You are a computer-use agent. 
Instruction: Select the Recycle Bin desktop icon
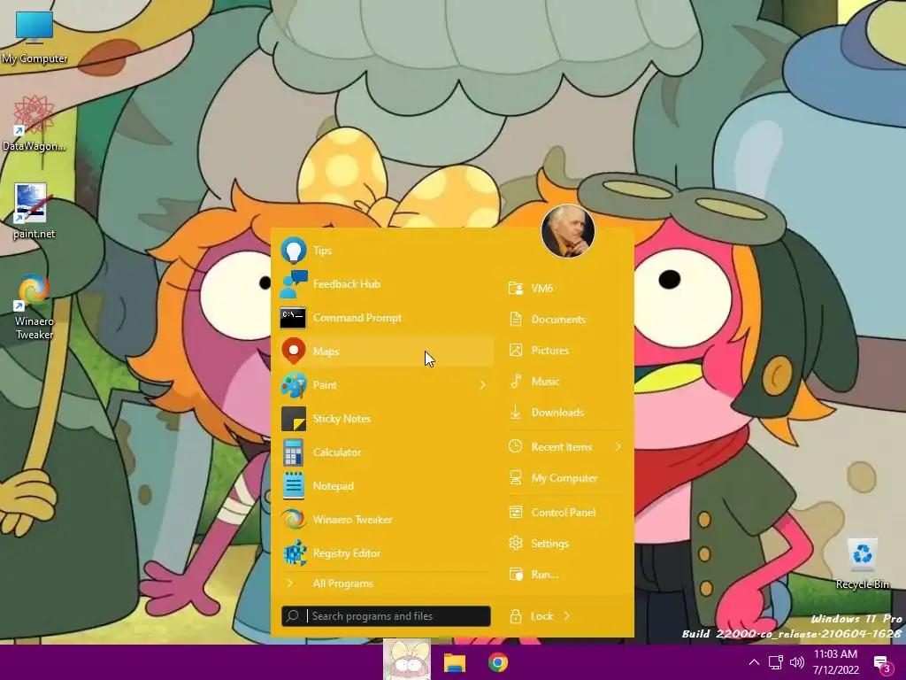click(862, 563)
